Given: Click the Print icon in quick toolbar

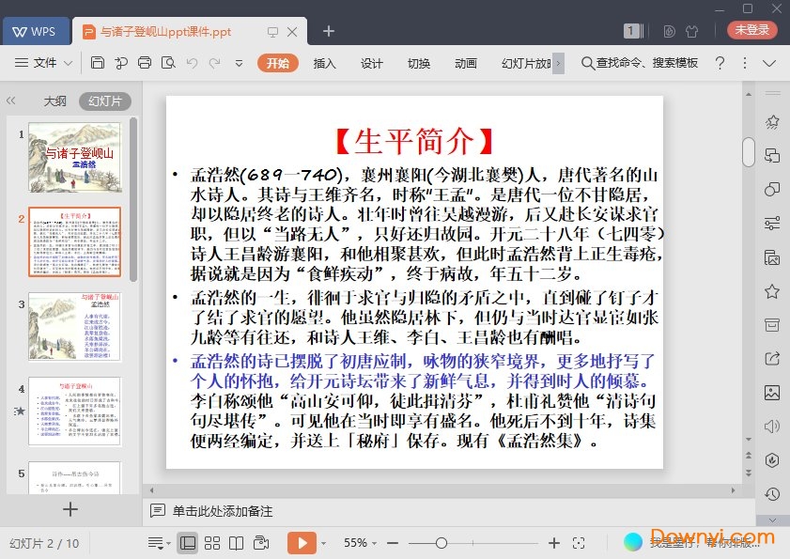Looking at the screenshot, I should click(145, 63).
